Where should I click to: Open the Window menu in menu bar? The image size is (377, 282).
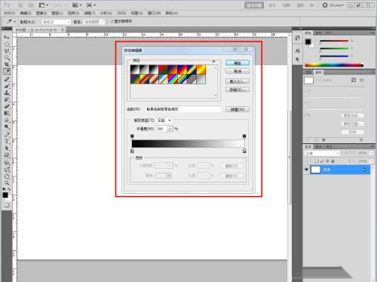coord(154,13)
